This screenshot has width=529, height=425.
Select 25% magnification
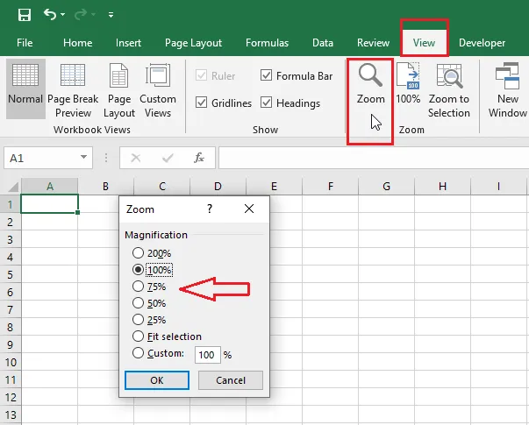138,320
